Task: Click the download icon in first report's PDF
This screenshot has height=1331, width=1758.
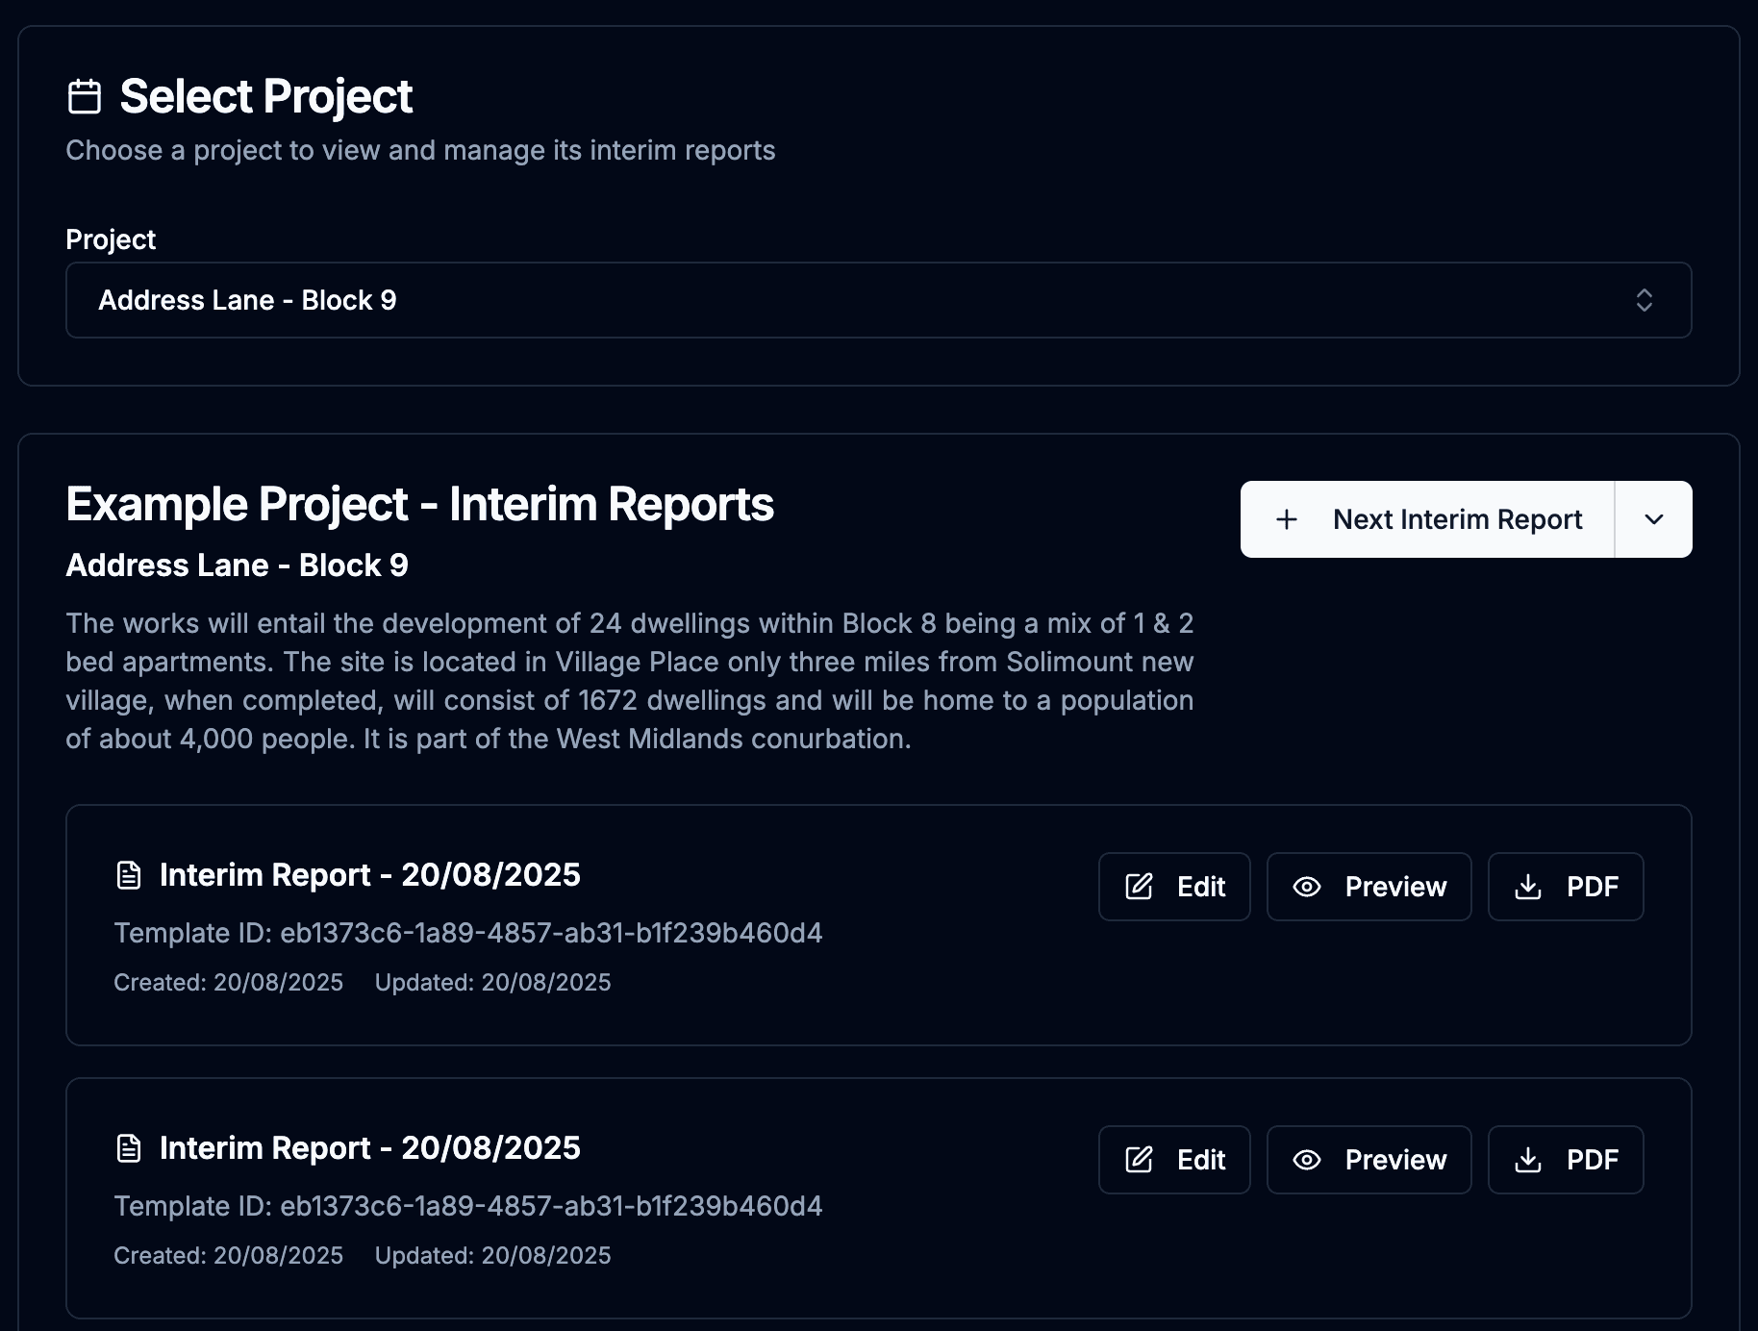Action: pos(1528,887)
